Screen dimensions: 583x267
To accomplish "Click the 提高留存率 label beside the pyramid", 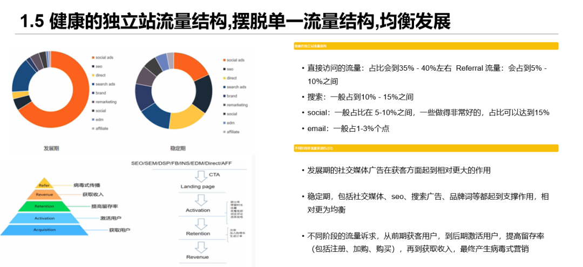I will coord(104,206).
